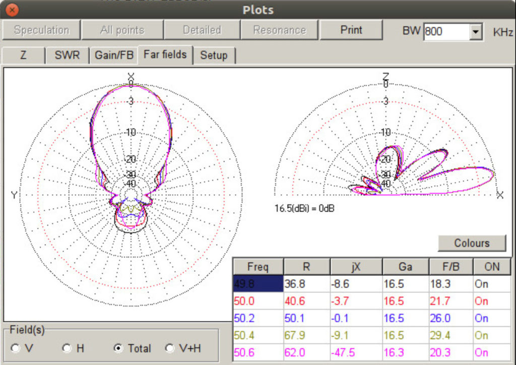Choose the Total field option

pos(118,348)
